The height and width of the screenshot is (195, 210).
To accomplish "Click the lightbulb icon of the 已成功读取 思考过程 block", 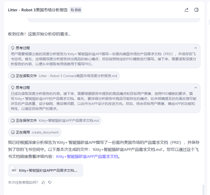I will (x=13, y=88).
